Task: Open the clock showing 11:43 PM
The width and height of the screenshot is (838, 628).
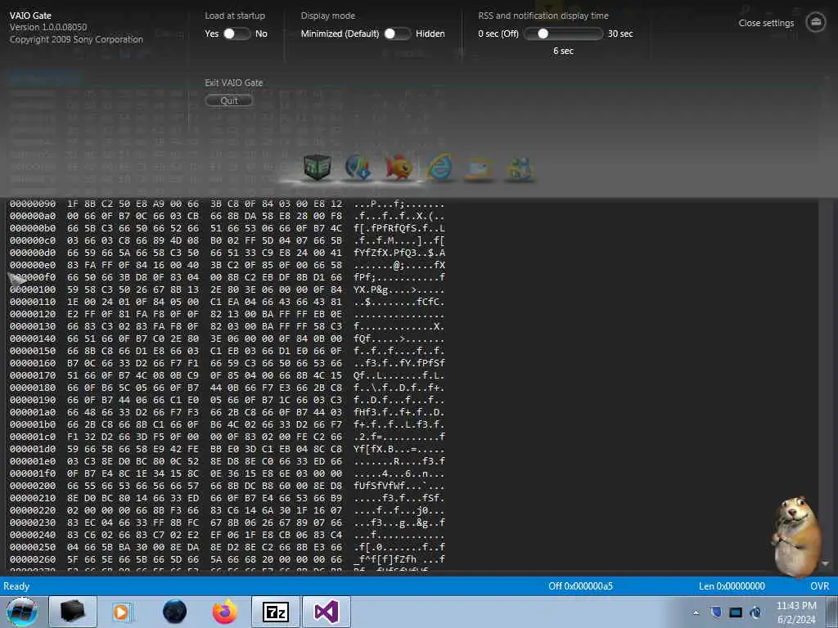Action: (x=796, y=612)
